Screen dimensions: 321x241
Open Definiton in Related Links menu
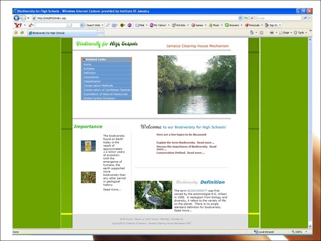coord(90,73)
